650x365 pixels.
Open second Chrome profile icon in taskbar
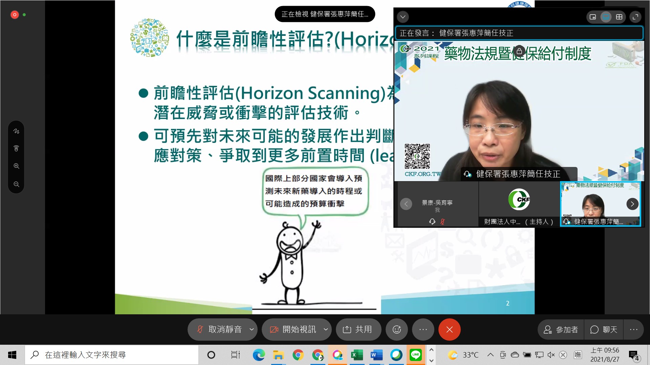pos(318,355)
